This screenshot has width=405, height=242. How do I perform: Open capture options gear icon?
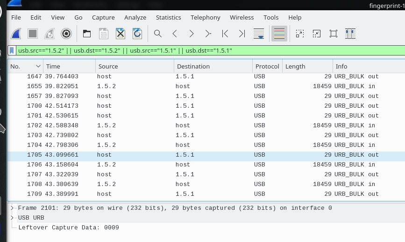[x=66, y=34]
